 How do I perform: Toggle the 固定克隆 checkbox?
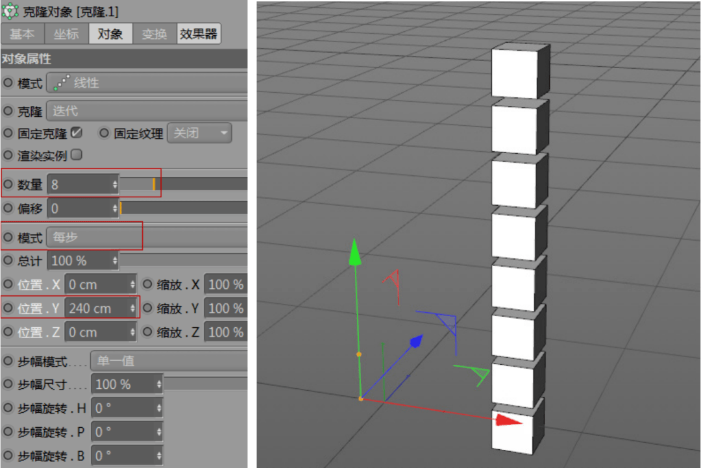[77, 132]
